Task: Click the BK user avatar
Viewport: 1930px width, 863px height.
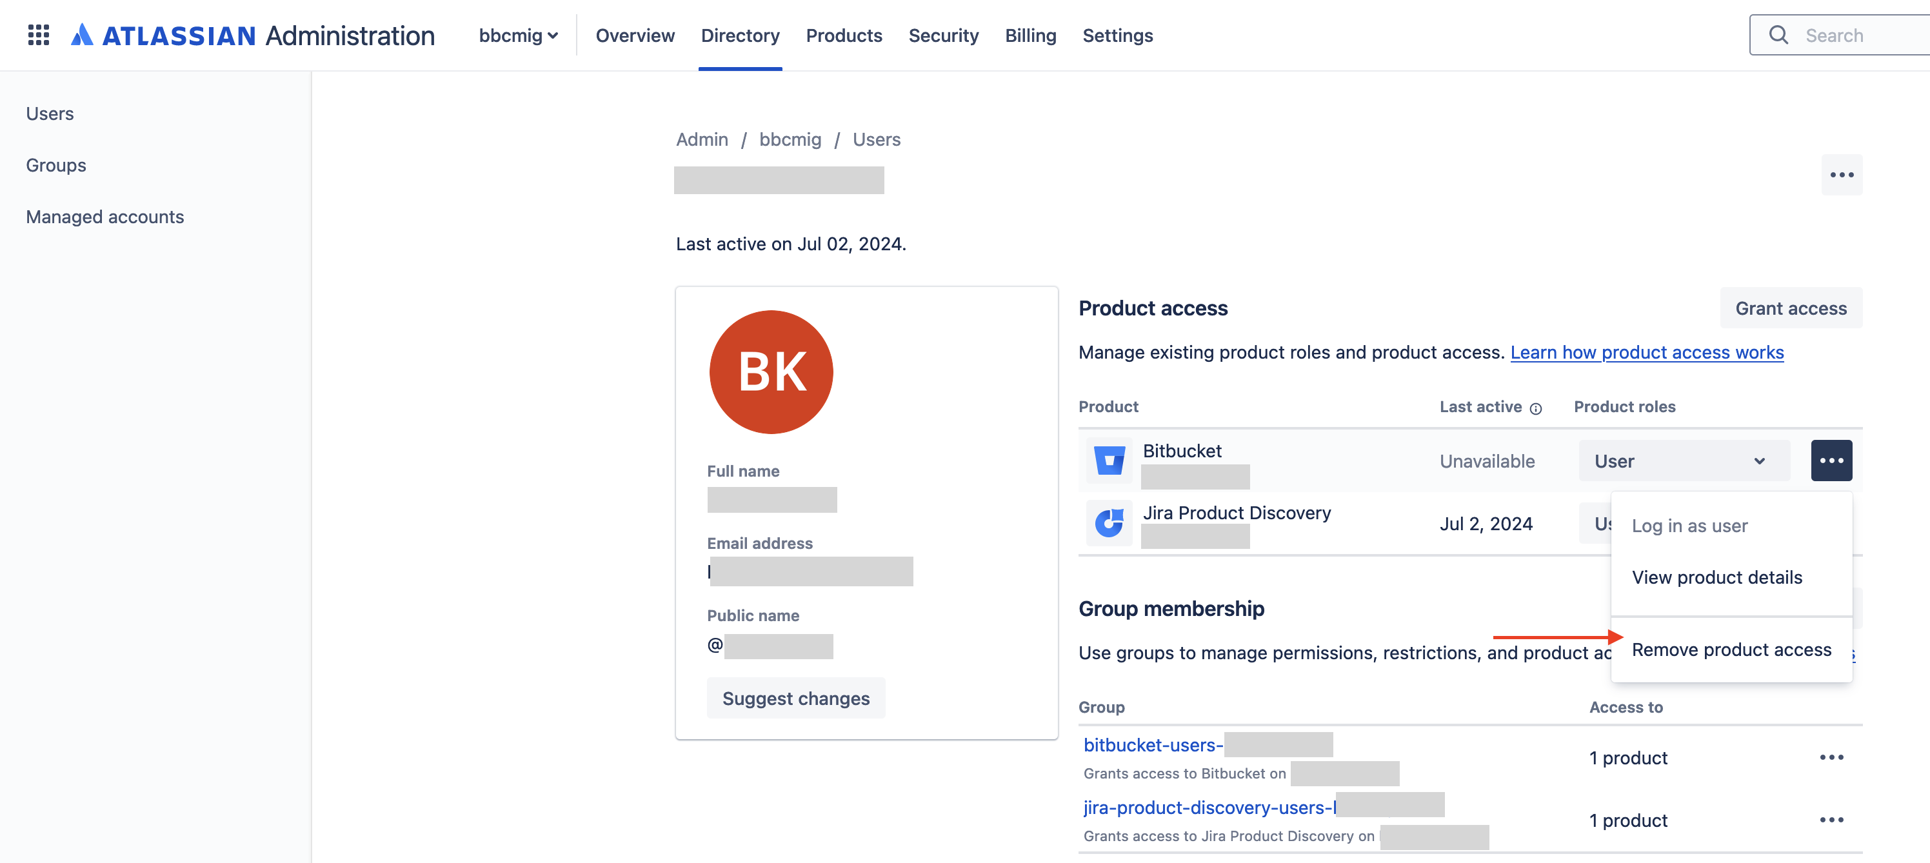Action: pos(771,372)
